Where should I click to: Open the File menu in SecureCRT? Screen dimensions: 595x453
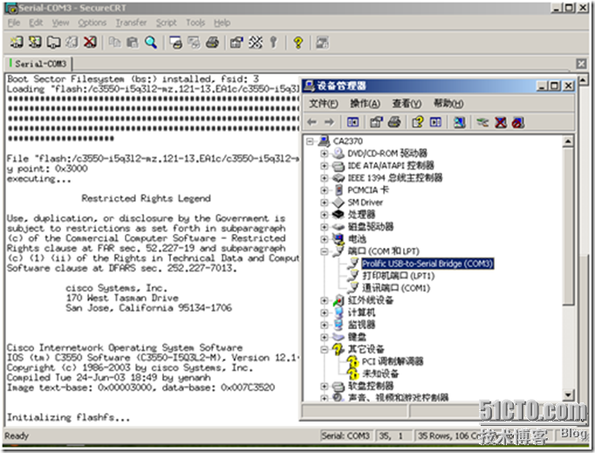(14, 23)
